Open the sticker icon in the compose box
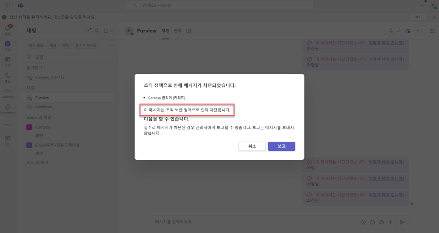The image size is (439, 233). [x=381, y=222]
